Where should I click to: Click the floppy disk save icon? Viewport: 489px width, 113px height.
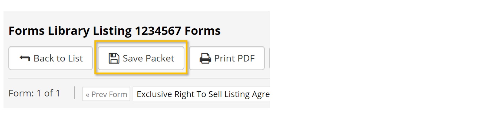click(114, 58)
